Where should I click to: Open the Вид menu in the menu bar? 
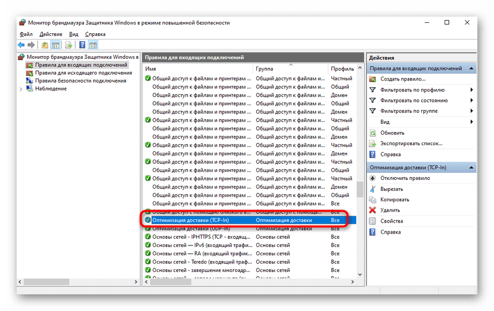(74, 34)
